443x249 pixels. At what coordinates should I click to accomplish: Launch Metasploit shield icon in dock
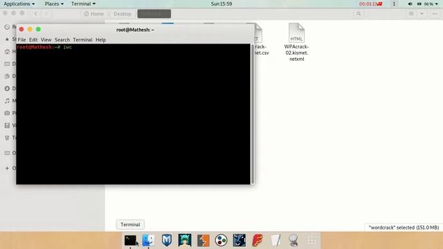coord(167,240)
